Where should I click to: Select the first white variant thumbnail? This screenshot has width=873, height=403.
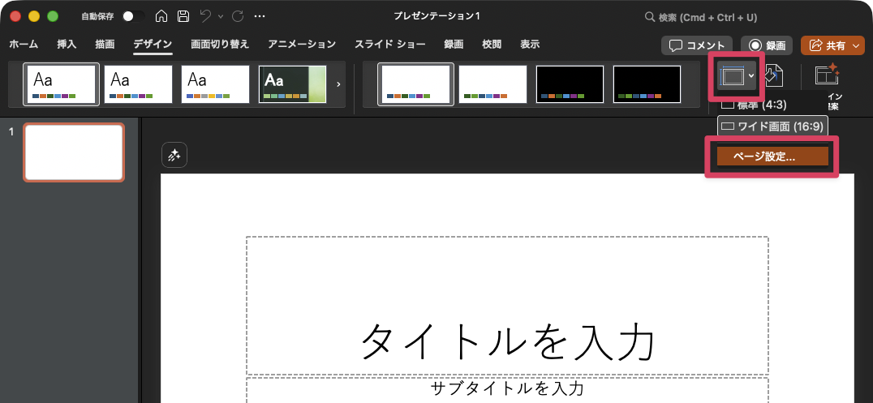tap(416, 84)
